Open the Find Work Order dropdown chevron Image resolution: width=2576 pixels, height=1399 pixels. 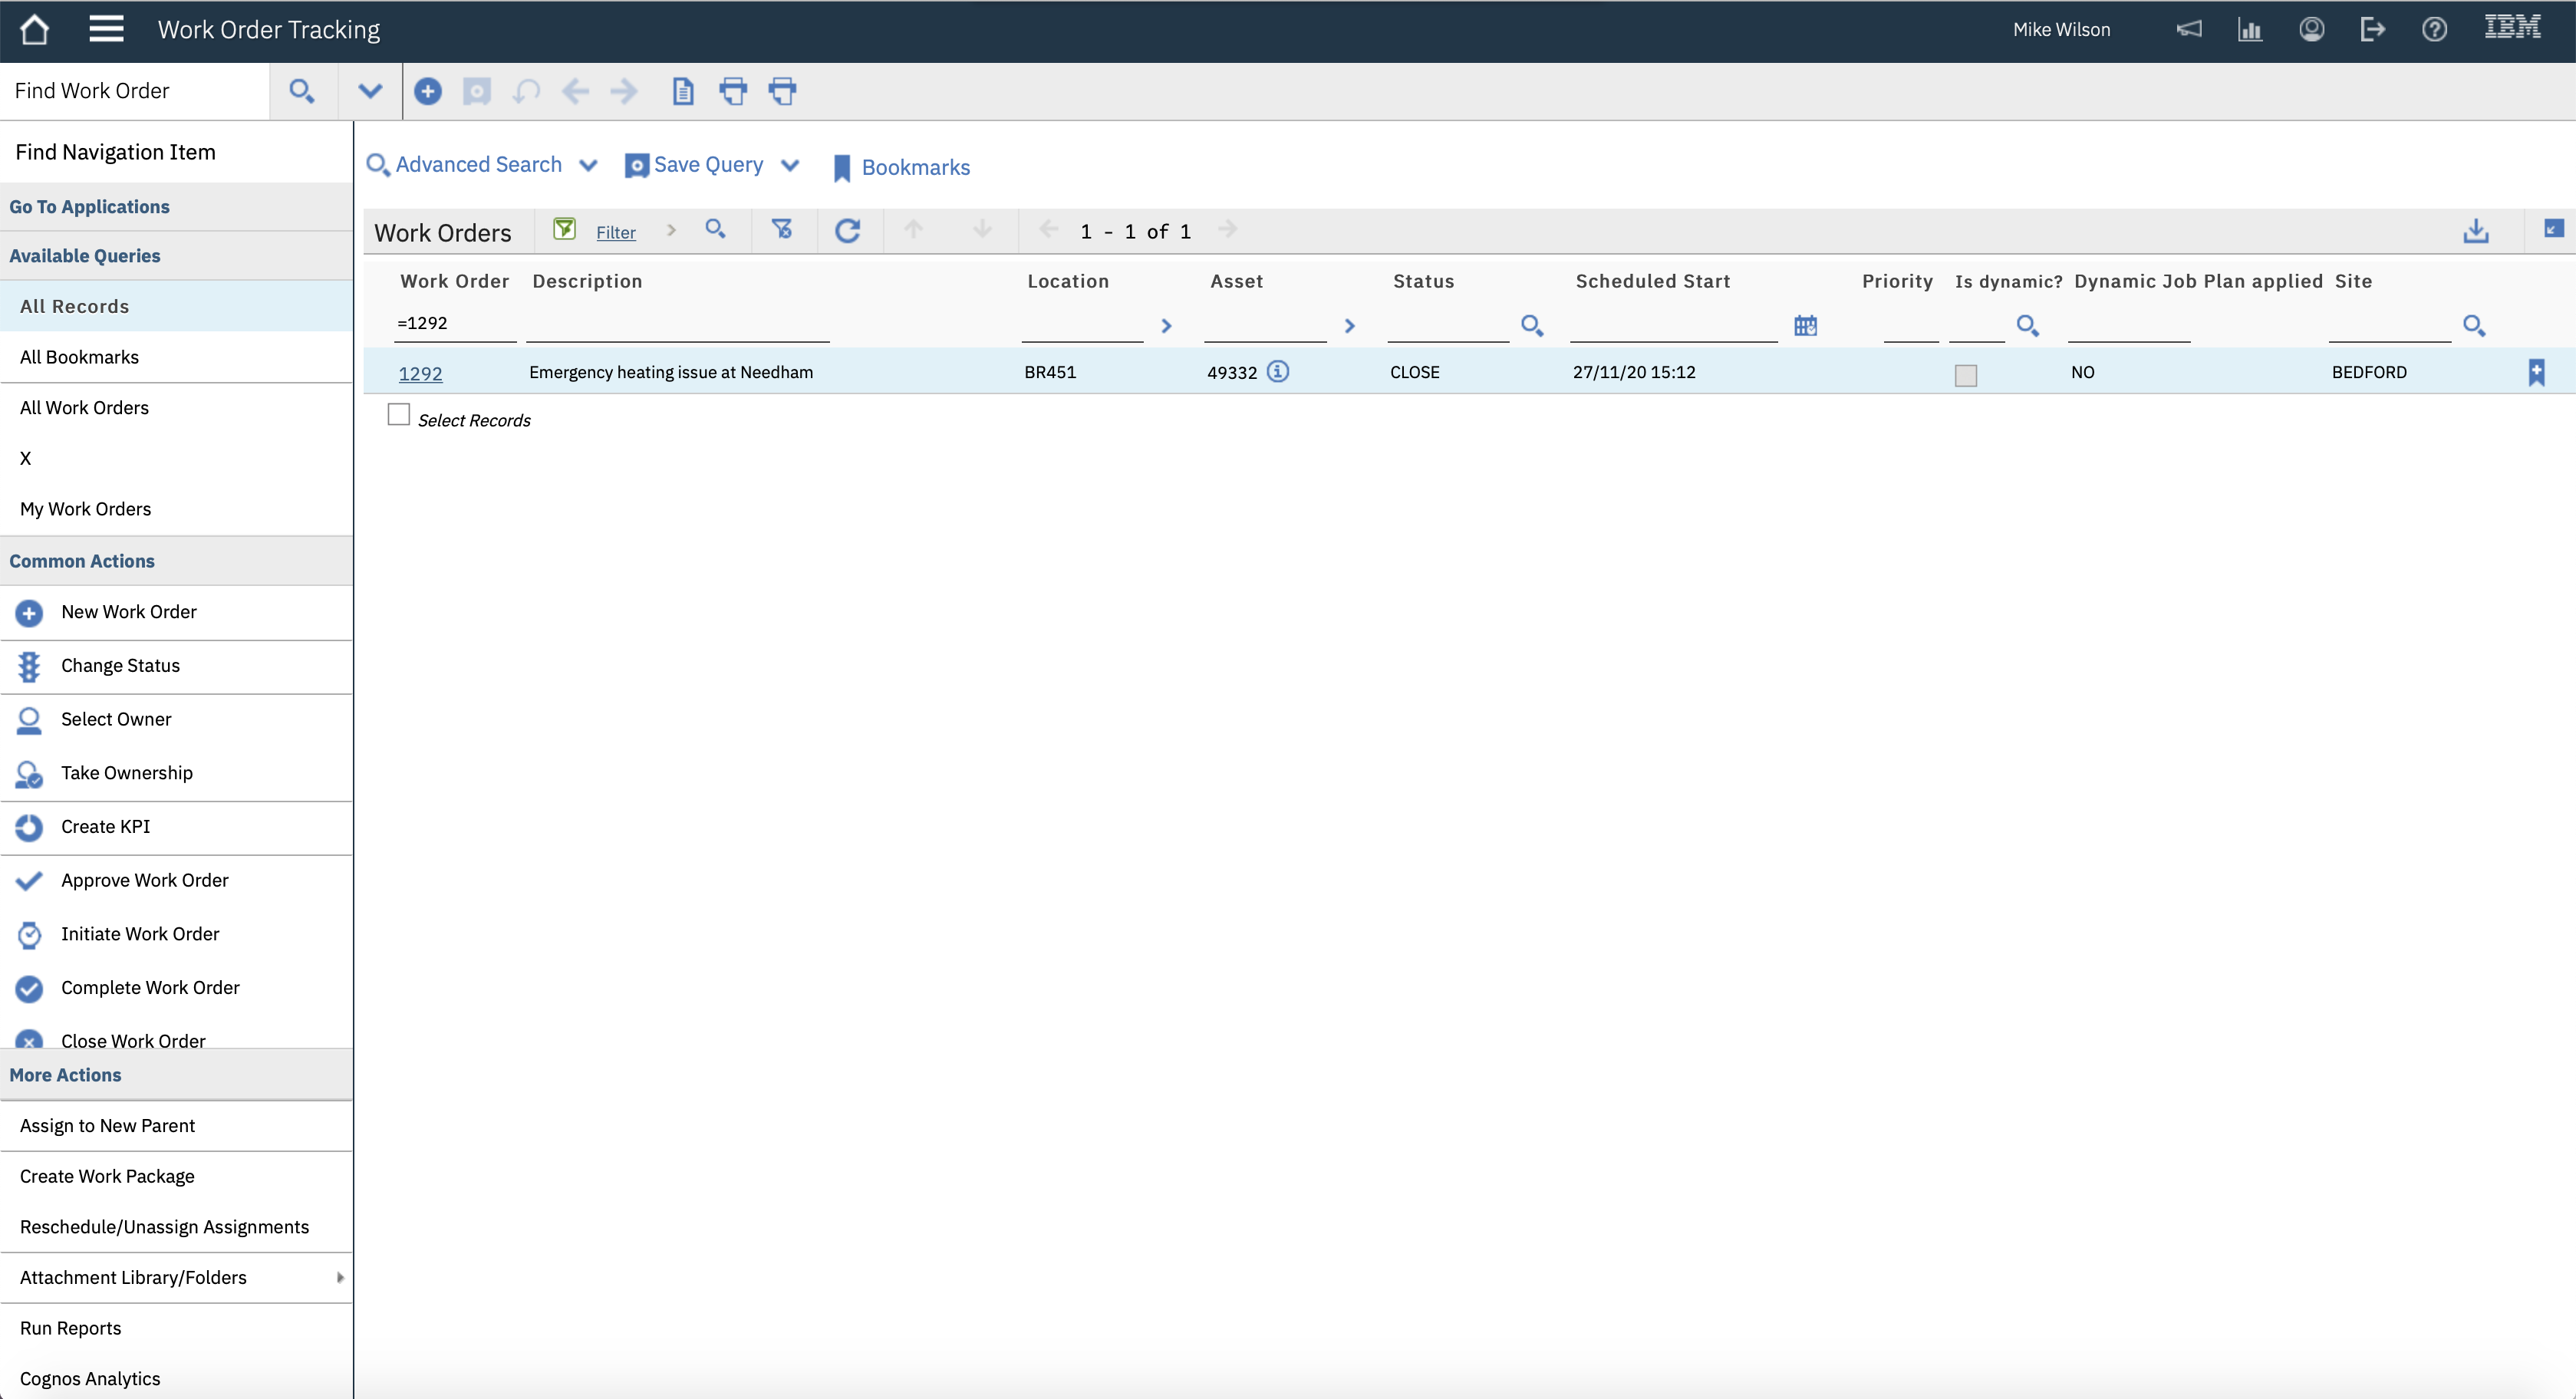(370, 91)
